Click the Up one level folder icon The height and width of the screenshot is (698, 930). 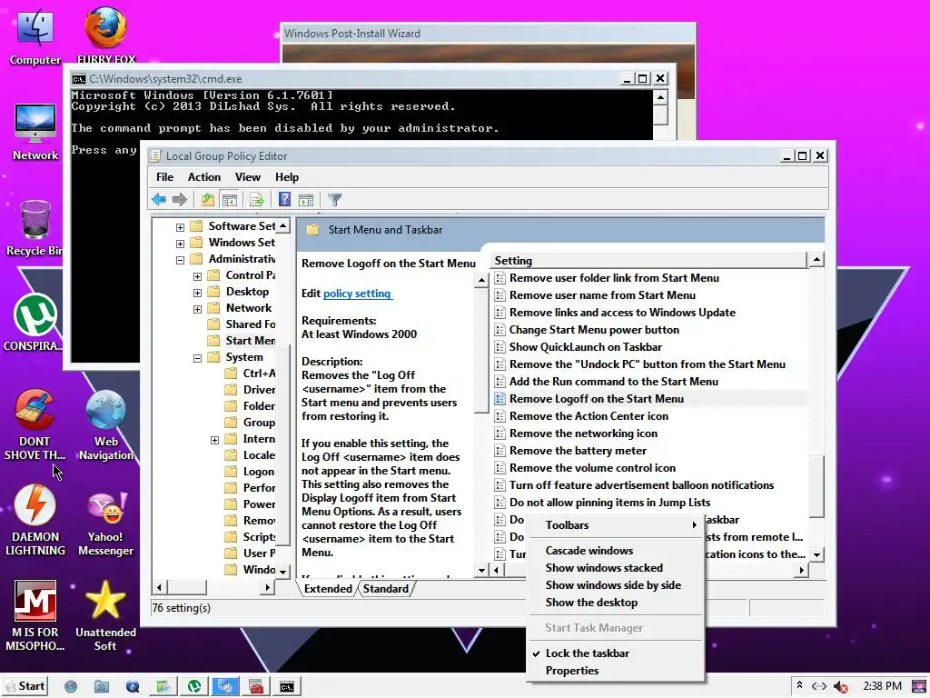207,199
